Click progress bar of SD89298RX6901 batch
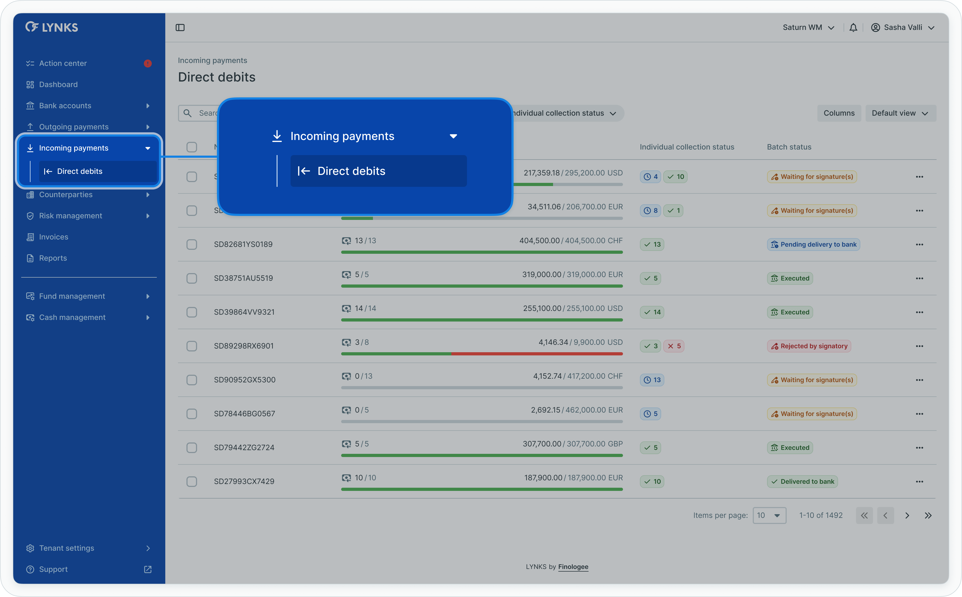This screenshot has height=597, width=962. 482,354
